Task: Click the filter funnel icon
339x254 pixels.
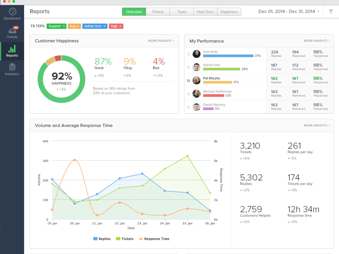Action: click(331, 12)
